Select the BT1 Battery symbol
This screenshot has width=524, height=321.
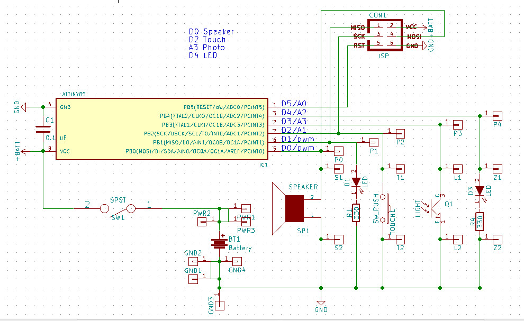point(219,243)
